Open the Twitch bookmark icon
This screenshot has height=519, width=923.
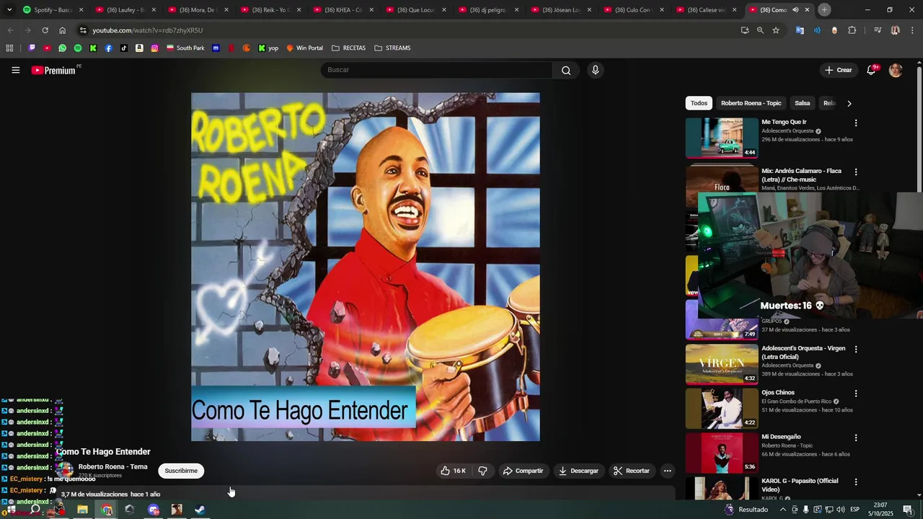pyautogui.click(x=32, y=48)
